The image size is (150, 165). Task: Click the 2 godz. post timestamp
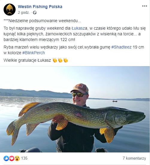tap(24, 13)
